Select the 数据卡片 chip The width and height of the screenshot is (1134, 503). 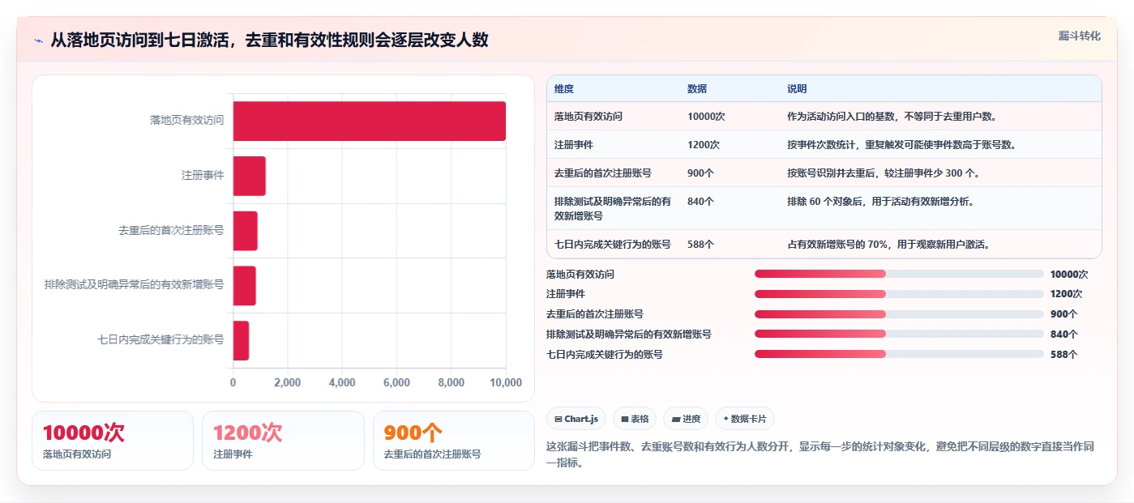pyautogui.click(x=745, y=419)
